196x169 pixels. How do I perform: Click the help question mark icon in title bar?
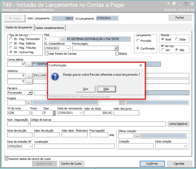[x=168, y=4]
